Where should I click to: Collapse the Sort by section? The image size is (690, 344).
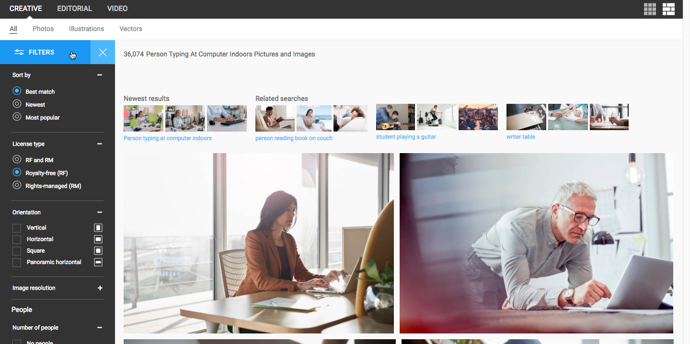coord(100,75)
